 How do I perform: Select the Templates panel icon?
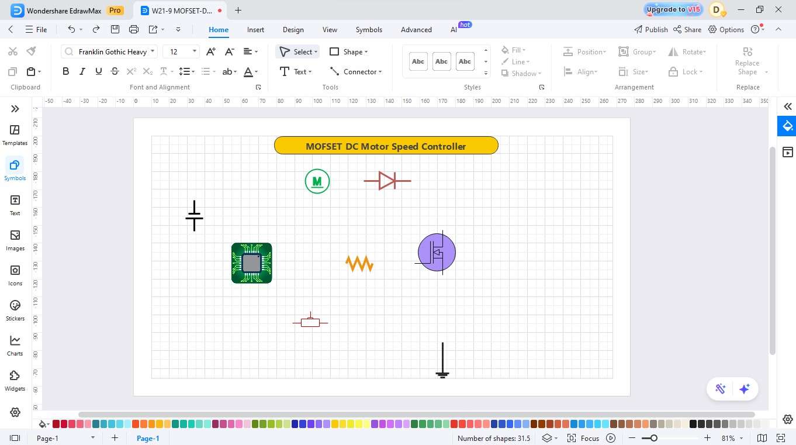click(x=15, y=134)
